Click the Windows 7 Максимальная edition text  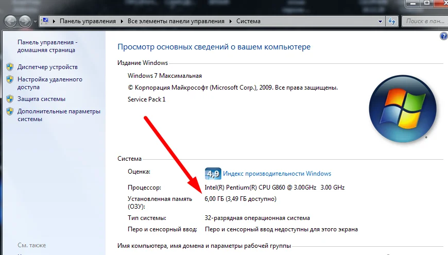point(165,76)
